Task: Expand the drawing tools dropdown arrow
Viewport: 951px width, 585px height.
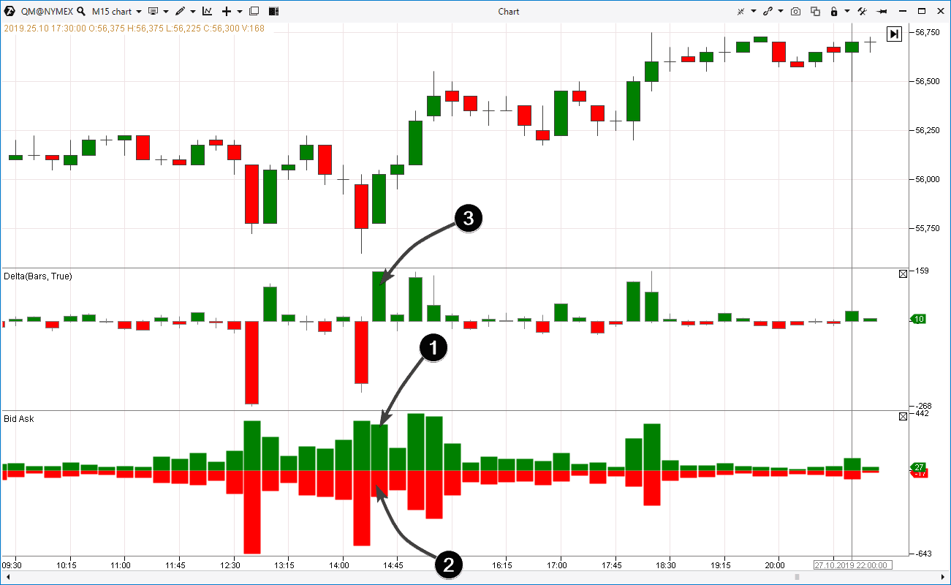Action: (193, 12)
